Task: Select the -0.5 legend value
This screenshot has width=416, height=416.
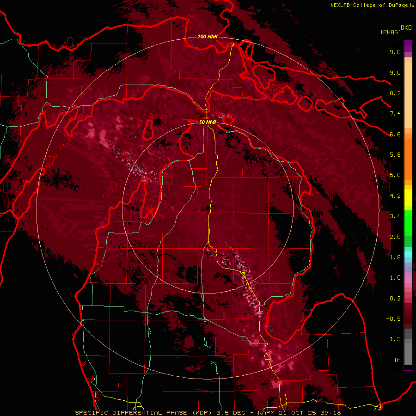Action: [x=393, y=319]
